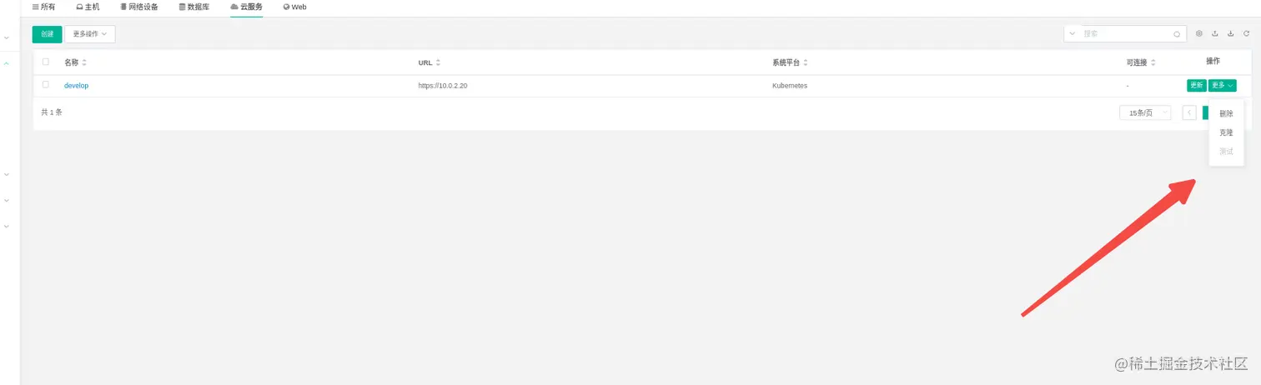Click the https://10.0.2.20 URL cell
Viewport: 1261px width, 385px height.
click(x=443, y=86)
